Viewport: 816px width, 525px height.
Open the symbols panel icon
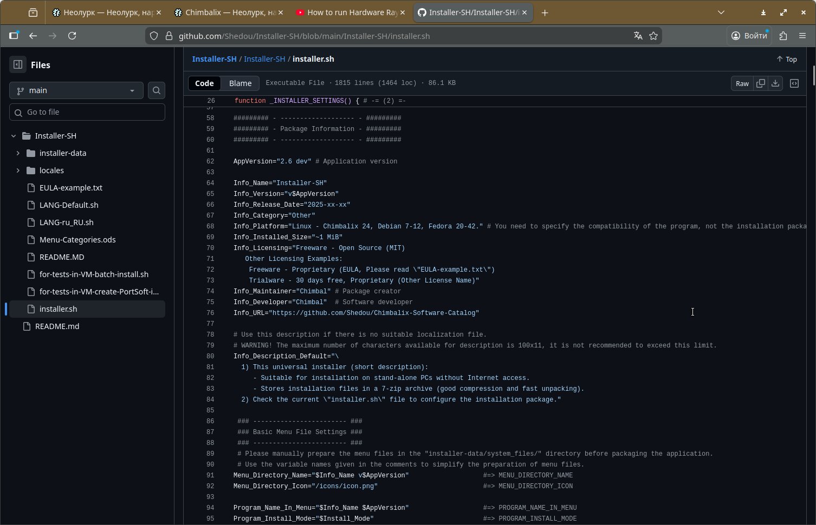pos(794,83)
